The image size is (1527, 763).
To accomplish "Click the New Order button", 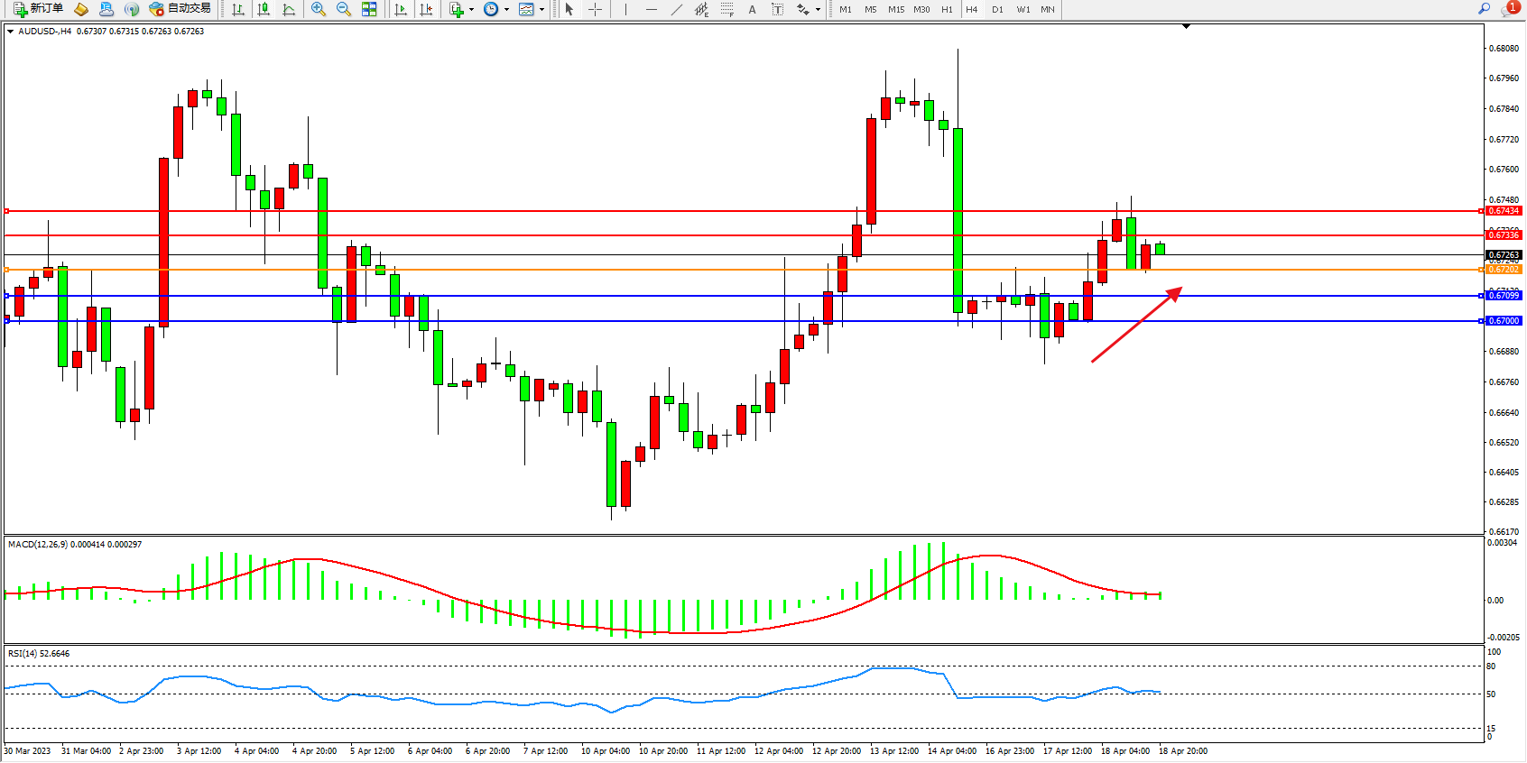I will 39,9.
